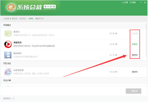Click the iQIYI app icon
This screenshot has width=148, height=103.
coord(8,34)
